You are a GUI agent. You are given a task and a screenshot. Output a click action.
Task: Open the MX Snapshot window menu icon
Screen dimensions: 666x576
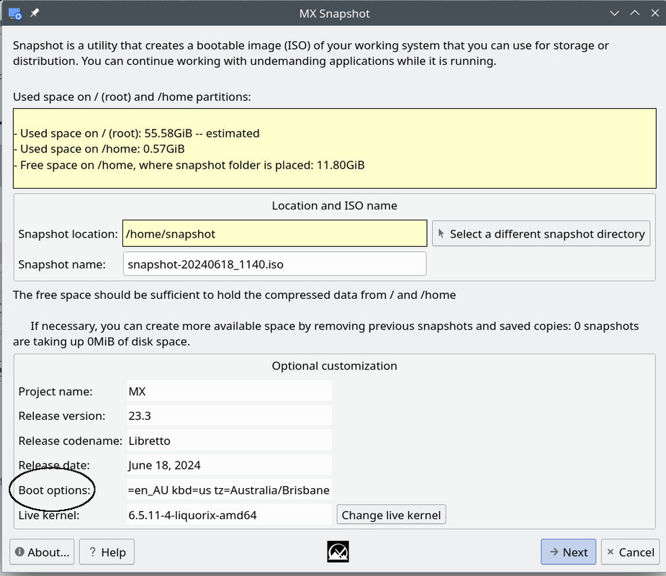[x=15, y=14]
